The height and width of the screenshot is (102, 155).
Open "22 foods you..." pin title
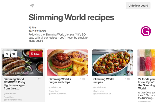click(x=146, y=84)
